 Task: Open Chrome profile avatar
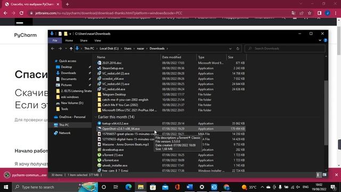click(x=328, y=13)
